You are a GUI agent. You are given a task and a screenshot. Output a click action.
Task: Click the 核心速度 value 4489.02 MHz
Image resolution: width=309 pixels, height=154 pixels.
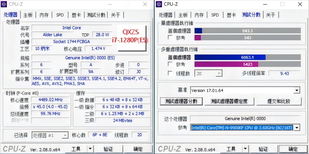50,100
